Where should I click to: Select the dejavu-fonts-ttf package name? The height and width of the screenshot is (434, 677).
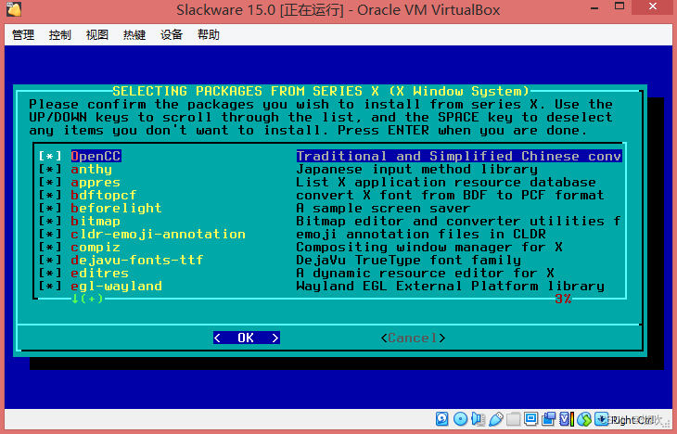click(137, 260)
